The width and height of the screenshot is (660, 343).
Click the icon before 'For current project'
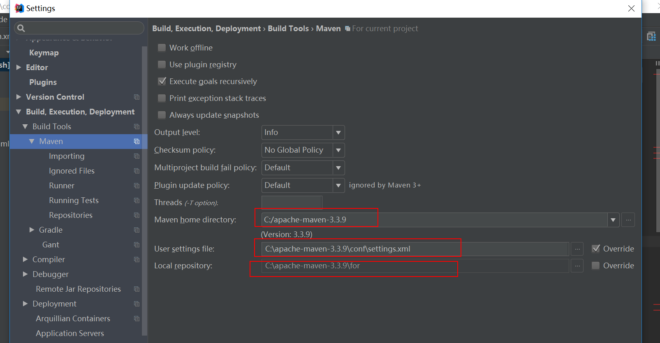[347, 29]
